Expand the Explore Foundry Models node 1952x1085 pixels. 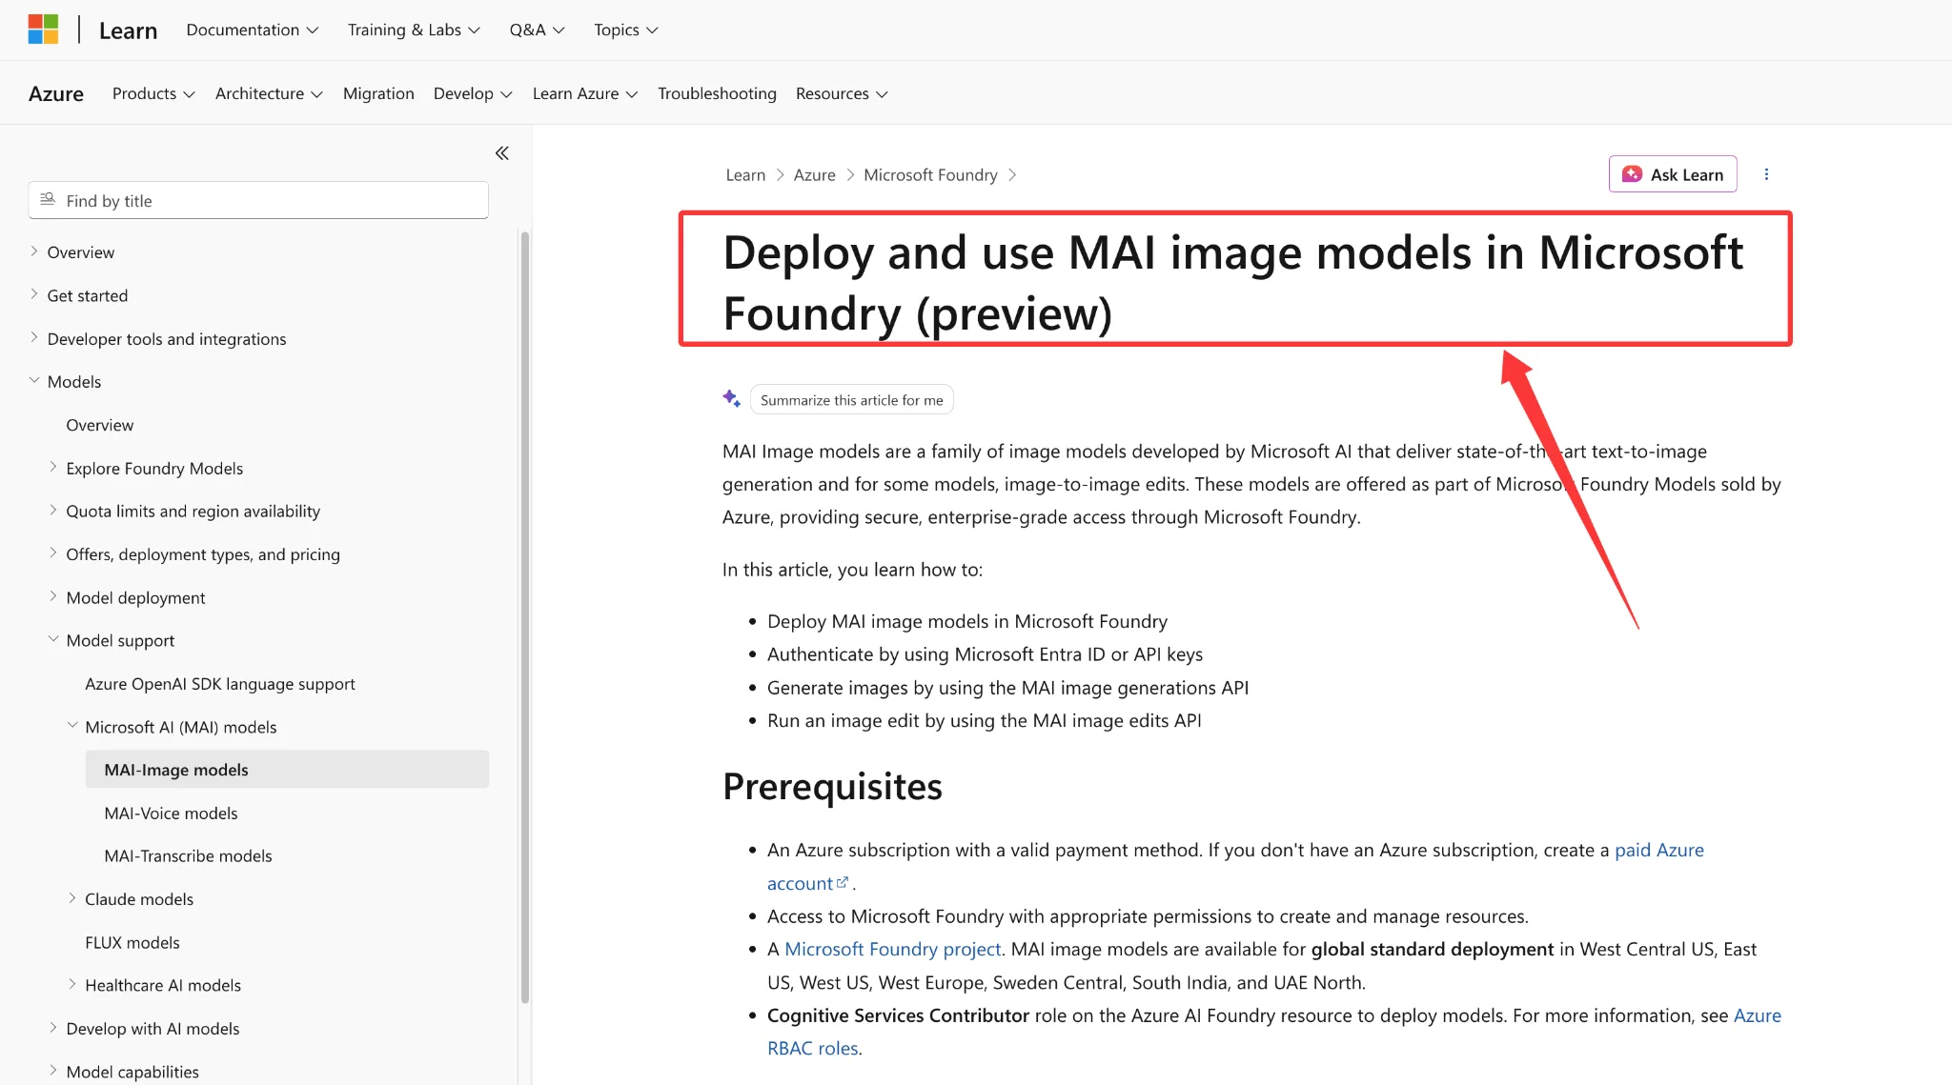[53, 468]
